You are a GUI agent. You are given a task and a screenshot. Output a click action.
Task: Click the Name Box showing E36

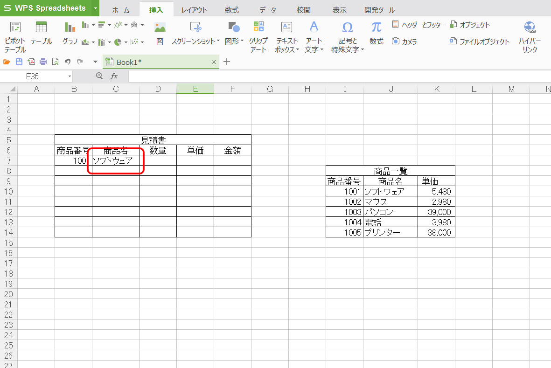(x=33, y=76)
